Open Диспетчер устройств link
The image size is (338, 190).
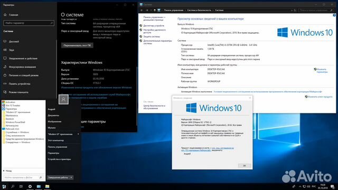(x=154, y=26)
